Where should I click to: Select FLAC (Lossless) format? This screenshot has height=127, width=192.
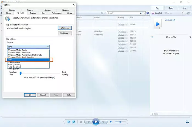tap(29, 67)
